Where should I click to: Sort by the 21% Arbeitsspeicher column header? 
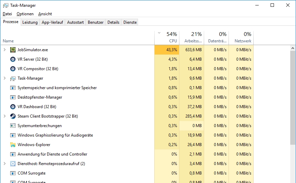tap(192, 38)
